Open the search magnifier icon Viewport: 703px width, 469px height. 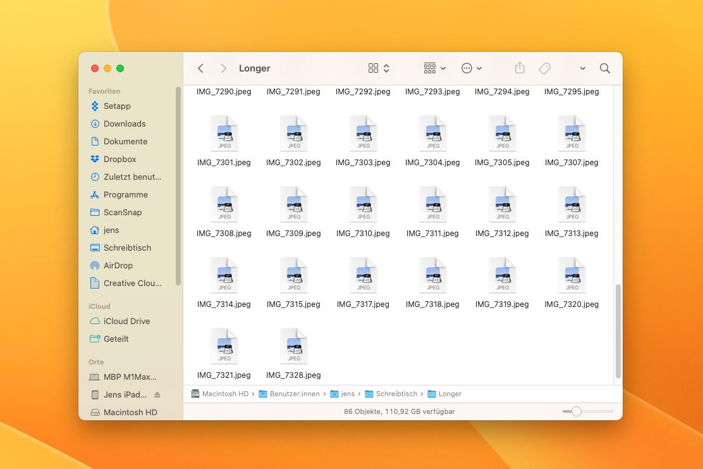605,68
